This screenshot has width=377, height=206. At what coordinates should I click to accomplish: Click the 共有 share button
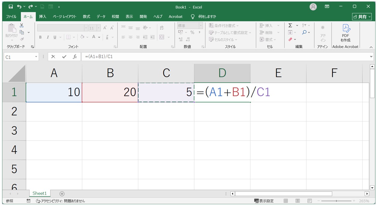coord(362,17)
